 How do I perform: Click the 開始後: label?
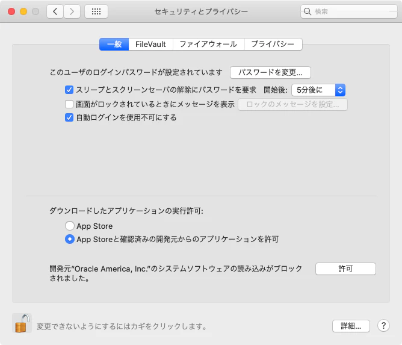point(276,90)
